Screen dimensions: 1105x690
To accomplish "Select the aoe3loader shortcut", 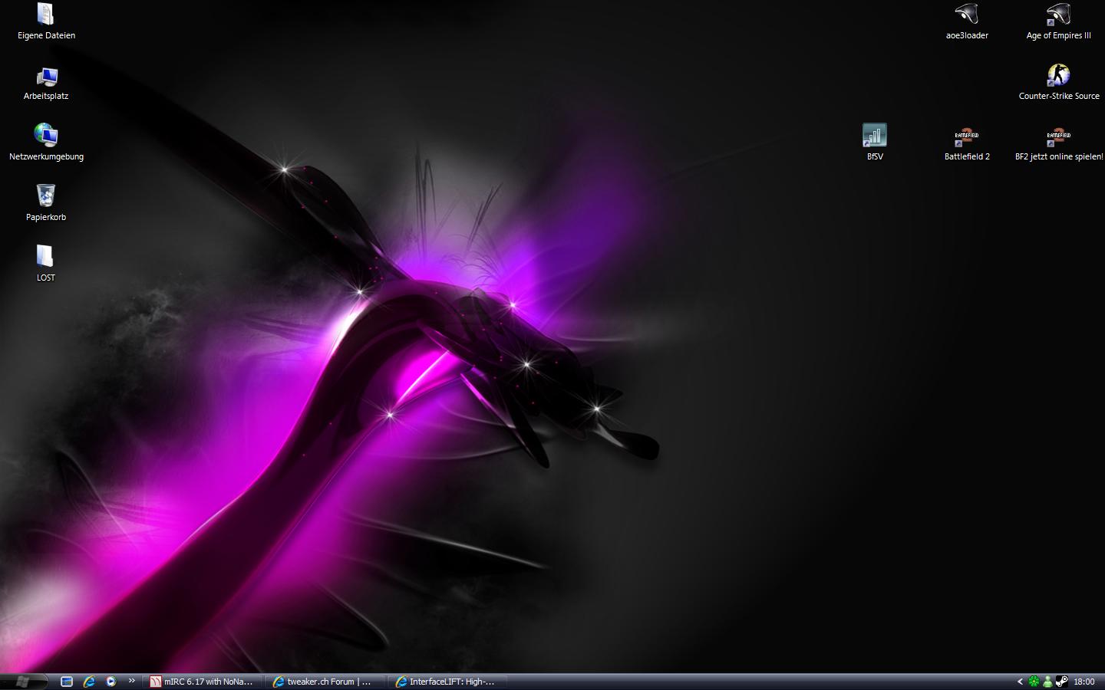I will [x=967, y=15].
